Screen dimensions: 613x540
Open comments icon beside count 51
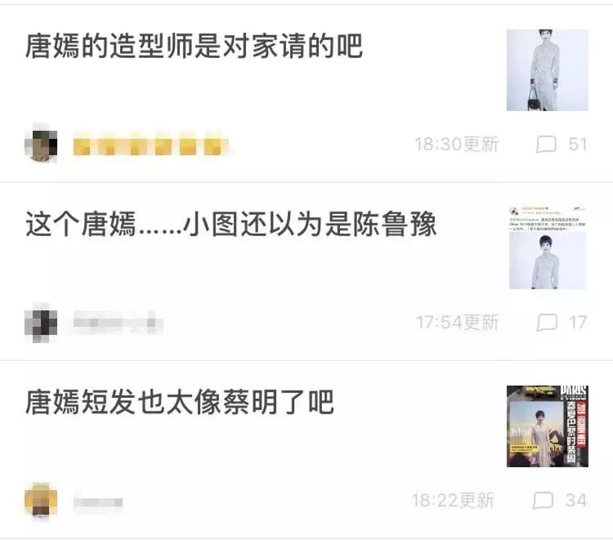click(x=546, y=144)
